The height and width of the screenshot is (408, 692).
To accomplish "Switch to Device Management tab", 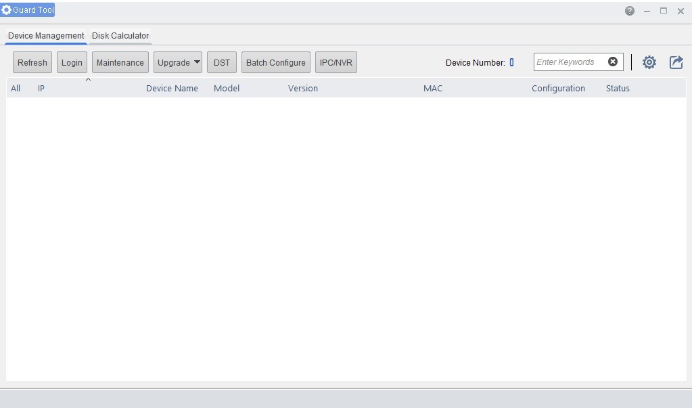I will coord(46,36).
